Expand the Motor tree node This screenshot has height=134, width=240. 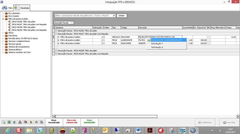pos(3,33)
